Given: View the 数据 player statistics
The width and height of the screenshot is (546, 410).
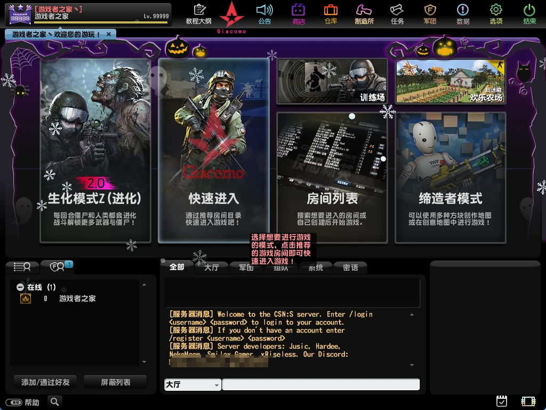Looking at the screenshot, I should tap(463, 14).
